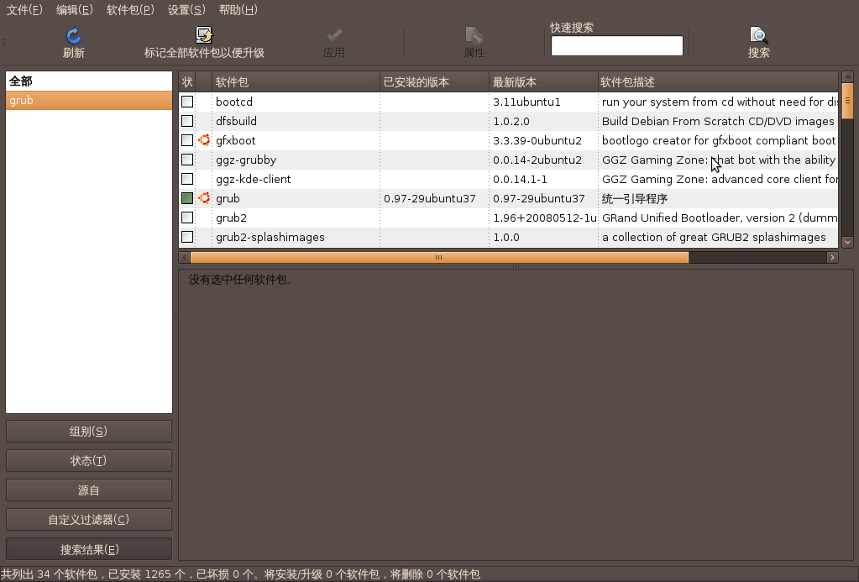Open the Settings (设置) menu
Viewport: 859px width, 582px height.
click(x=186, y=10)
